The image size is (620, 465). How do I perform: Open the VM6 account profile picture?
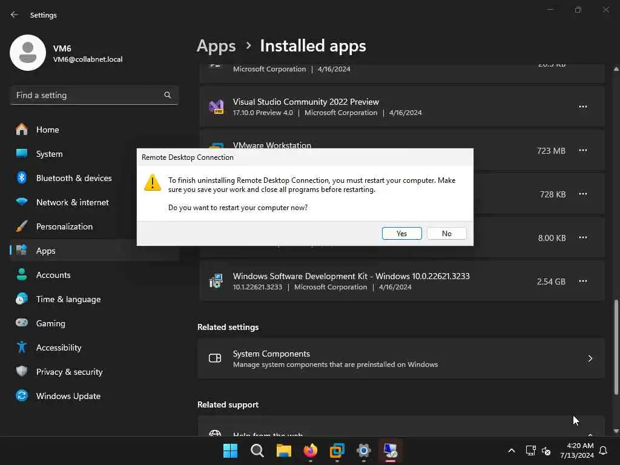tap(28, 53)
